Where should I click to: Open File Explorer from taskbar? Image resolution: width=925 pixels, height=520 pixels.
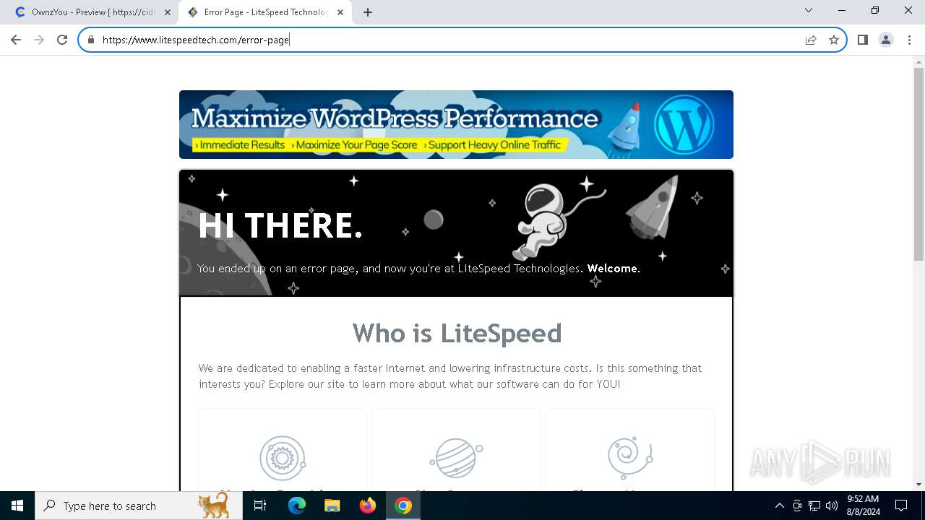pos(332,506)
